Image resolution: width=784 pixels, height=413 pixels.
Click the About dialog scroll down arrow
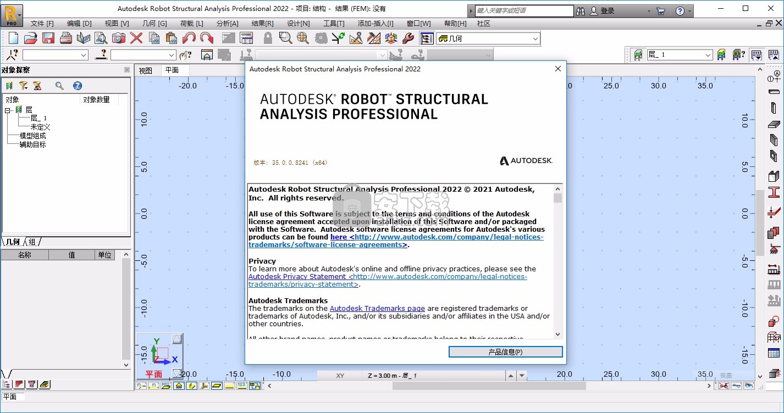tap(557, 334)
